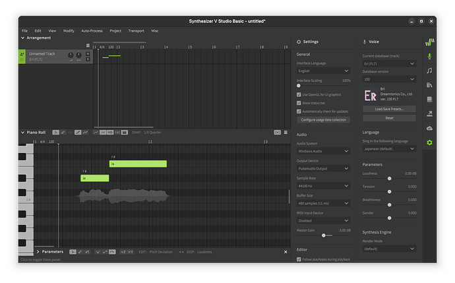Click SNAP 1/8 Quarter setting

click(146, 133)
